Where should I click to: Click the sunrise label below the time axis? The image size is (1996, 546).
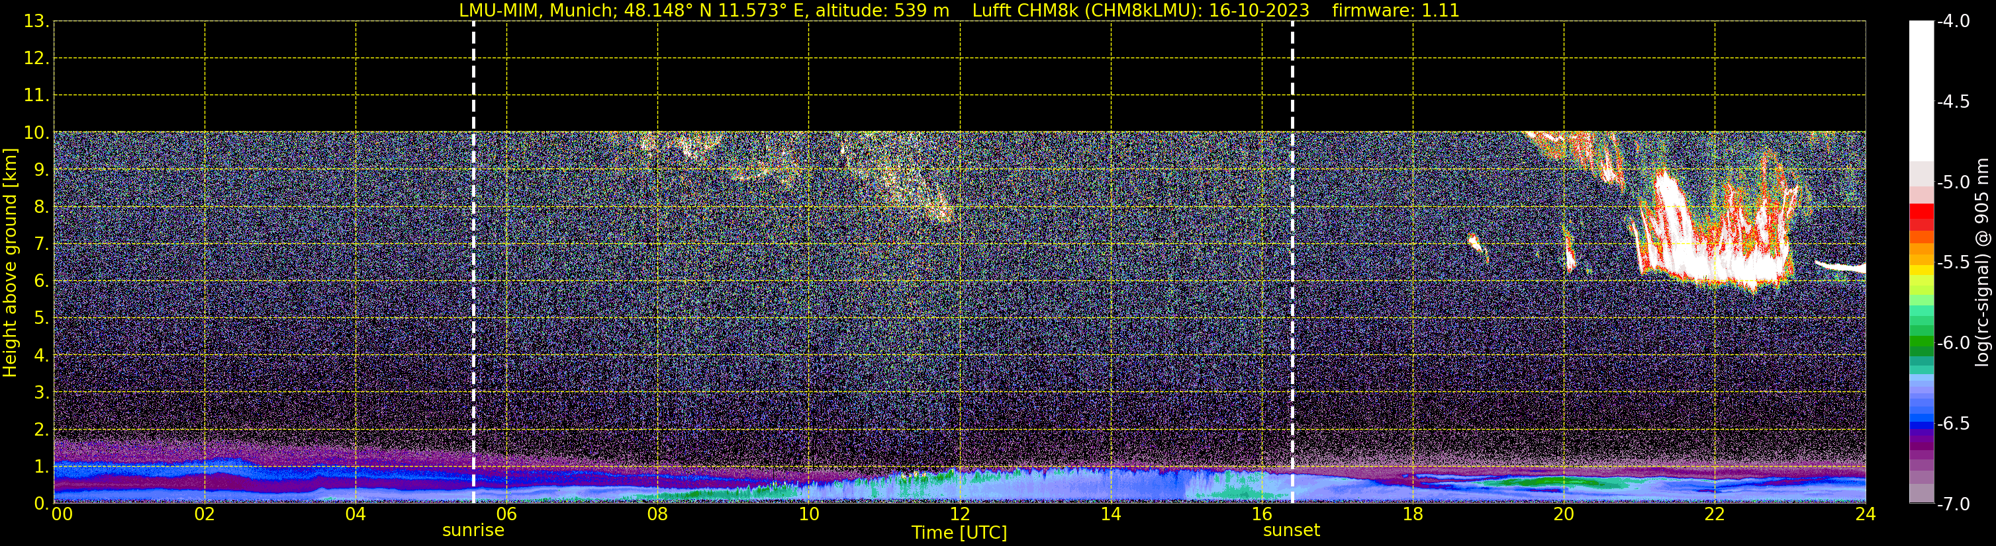pyautogui.click(x=473, y=531)
